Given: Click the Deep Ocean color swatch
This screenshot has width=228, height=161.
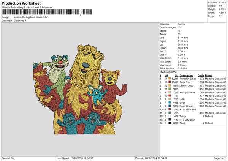Looking at the screenshot, I should [x=169, y=106].
